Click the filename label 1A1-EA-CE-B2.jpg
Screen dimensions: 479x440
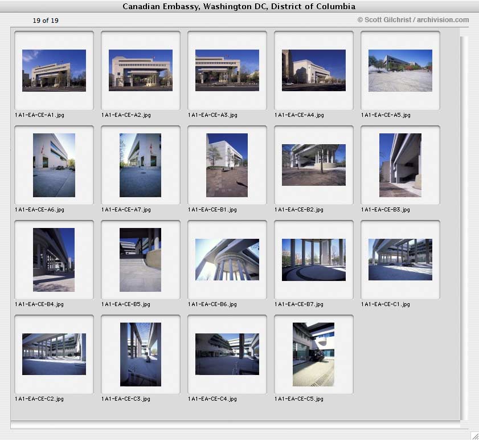(x=299, y=210)
